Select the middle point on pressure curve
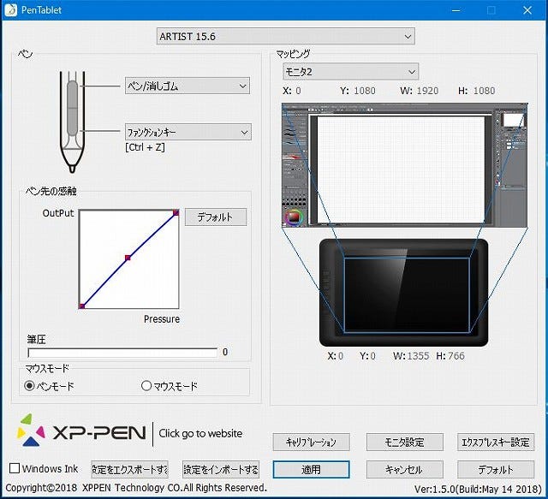The image size is (548, 499). coord(128,258)
